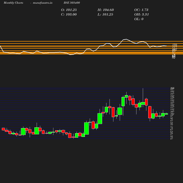The image size is (183, 183).
Task: Click the low value 'L: 101.25'
Action: [x=105, y=15]
